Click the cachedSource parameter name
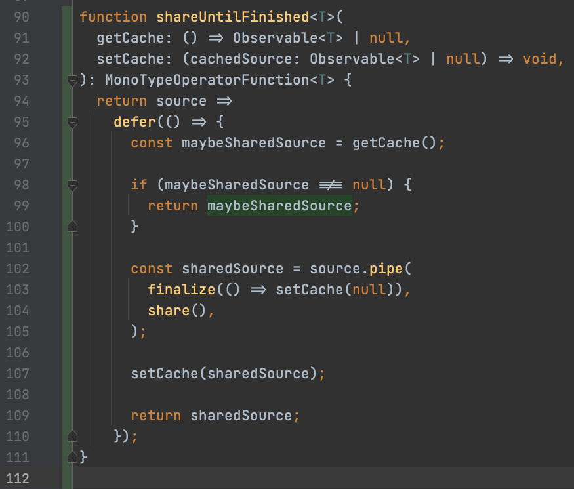 click(x=241, y=59)
